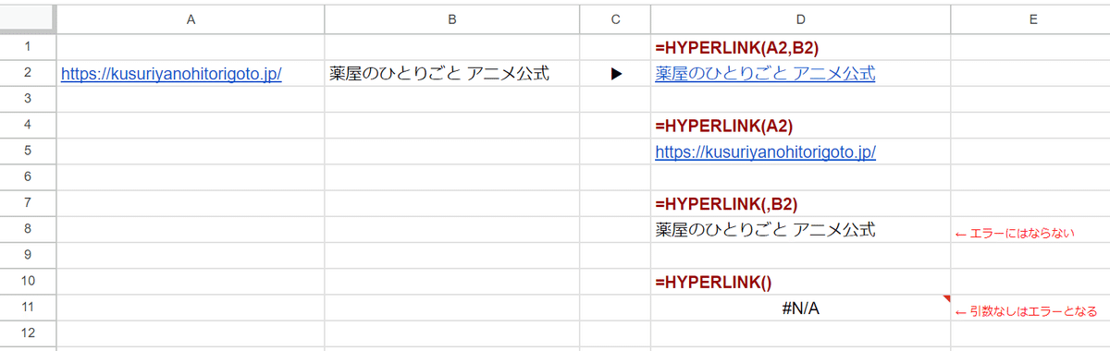This screenshot has width=1110, height=351.
Task: Select row 6 header
Action: (x=29, y=177)
